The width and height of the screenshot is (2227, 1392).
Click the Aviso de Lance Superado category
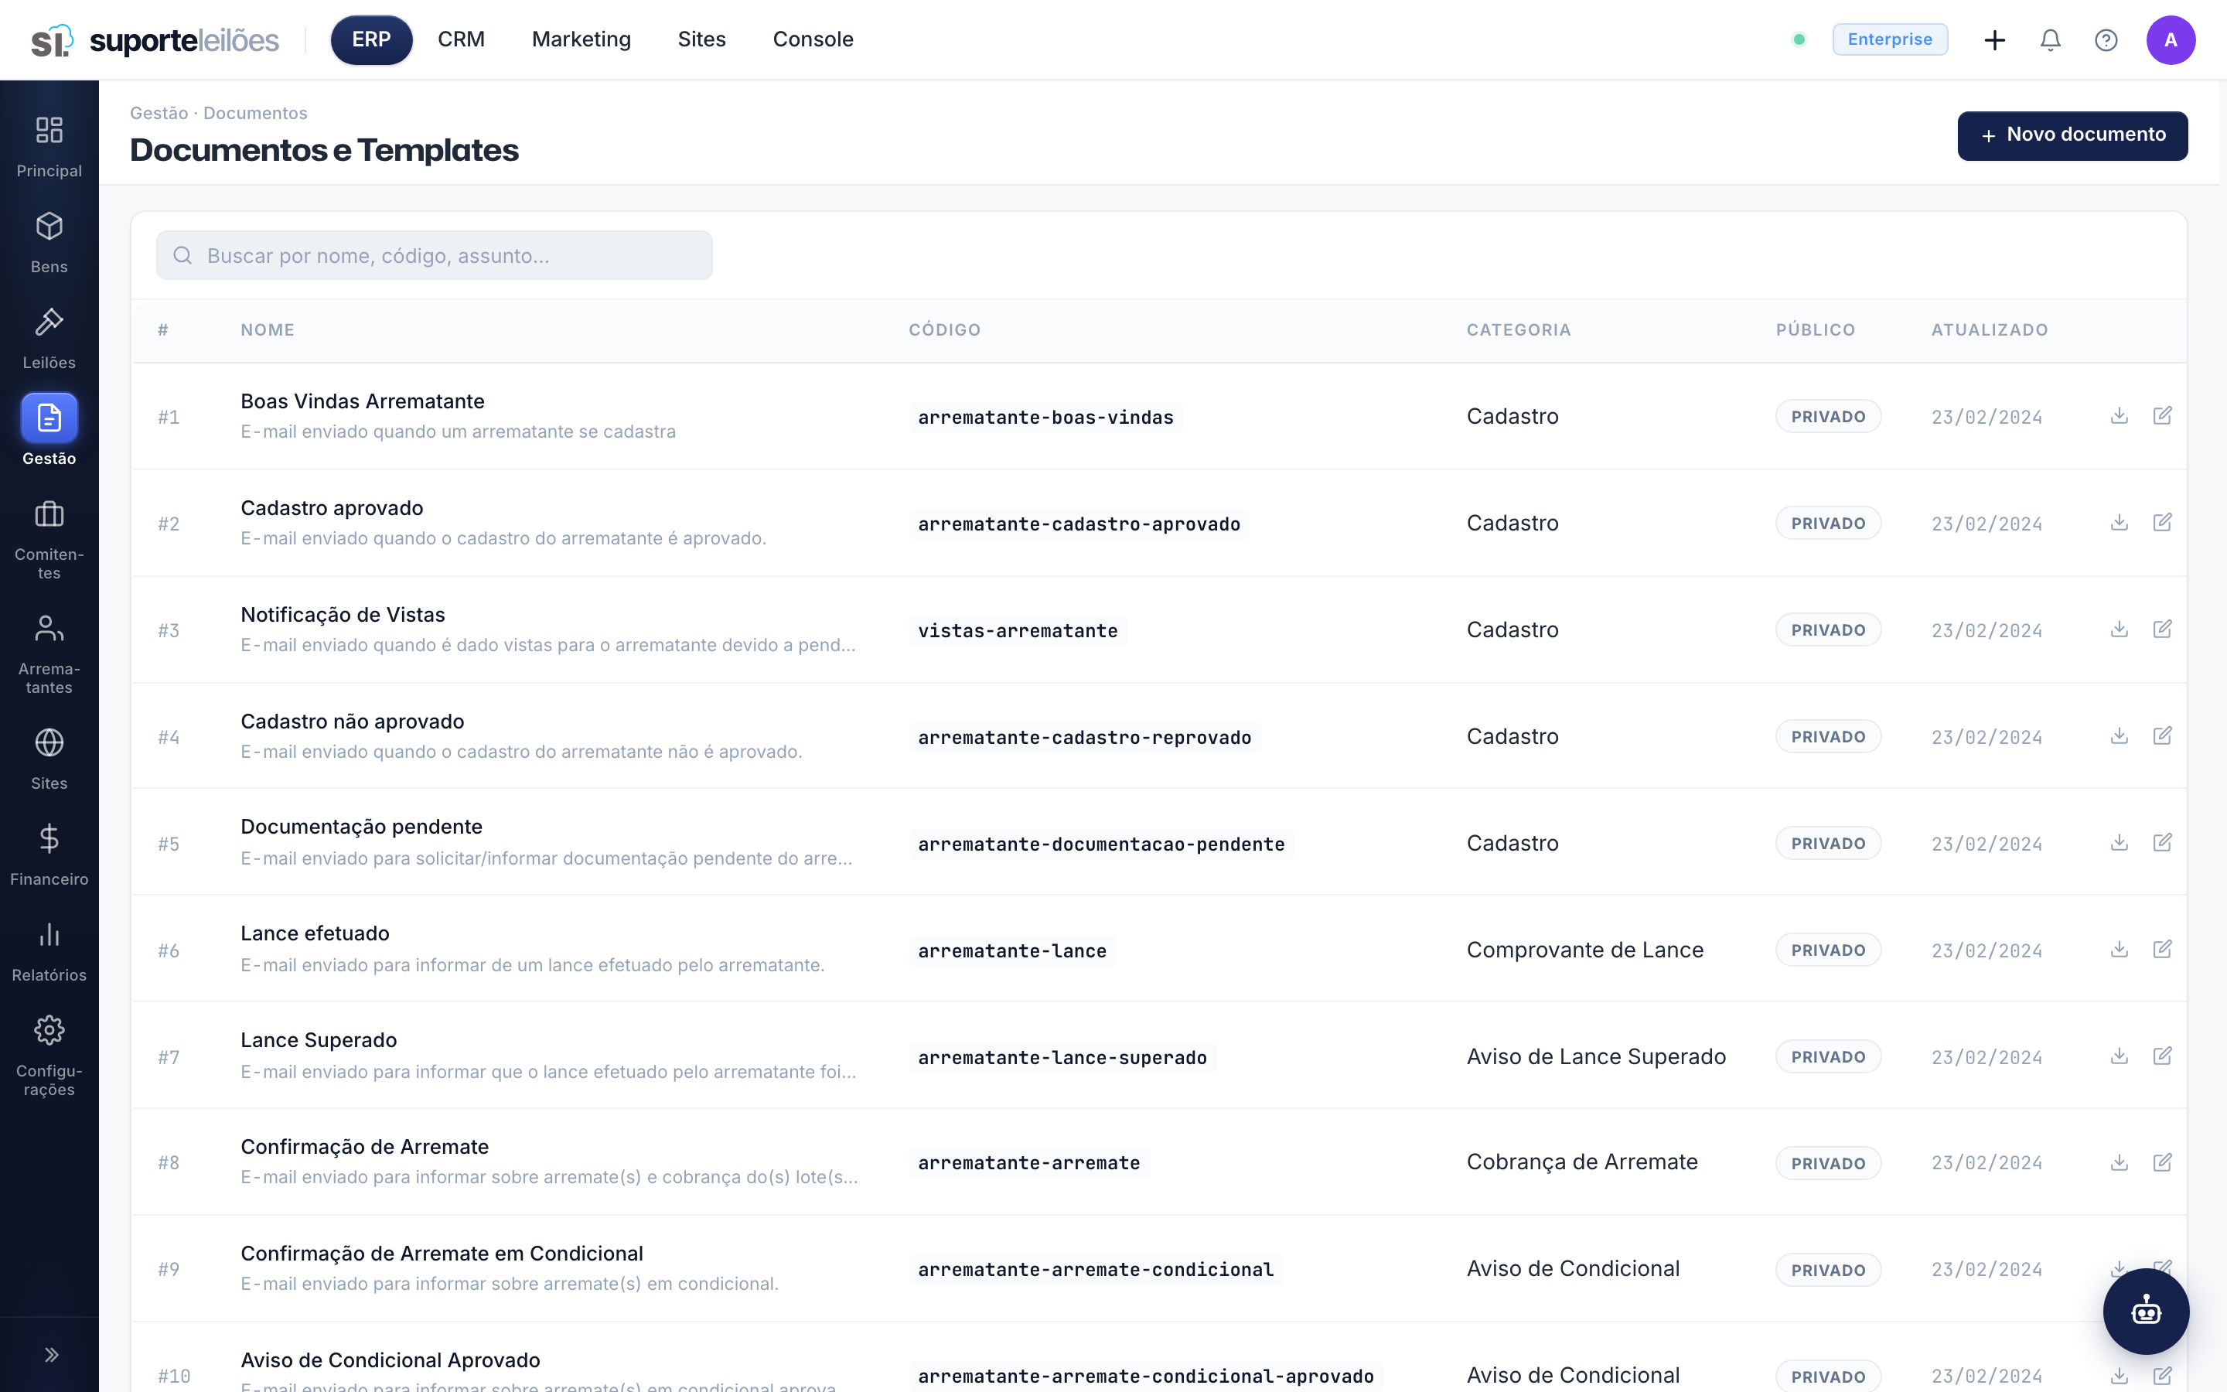click(x=1596, y=1057)
